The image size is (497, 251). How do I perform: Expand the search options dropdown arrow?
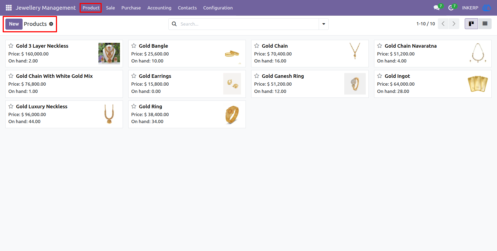324,24
